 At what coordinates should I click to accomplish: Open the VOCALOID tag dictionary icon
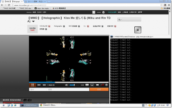point(49,26)
